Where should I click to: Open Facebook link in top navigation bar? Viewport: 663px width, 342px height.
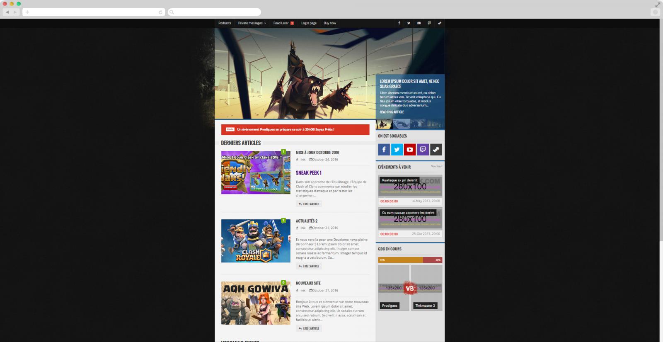(399, 23)
